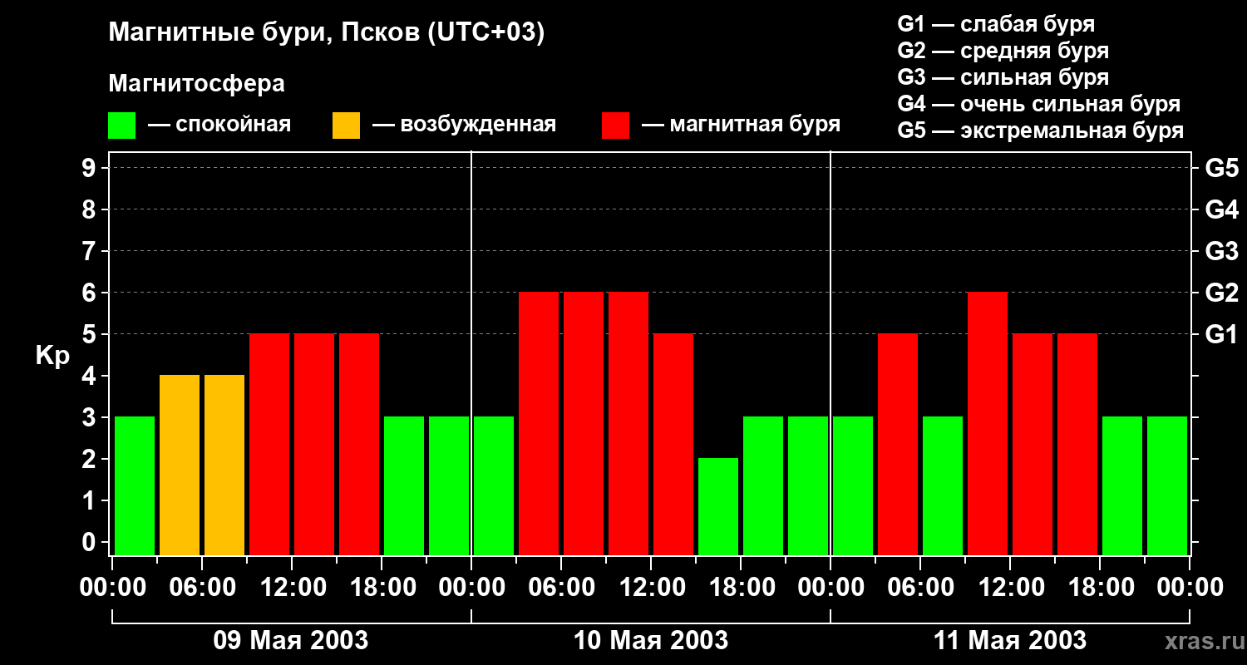Click the red 'магнитная буря' legend swatch

click(615, 126)
